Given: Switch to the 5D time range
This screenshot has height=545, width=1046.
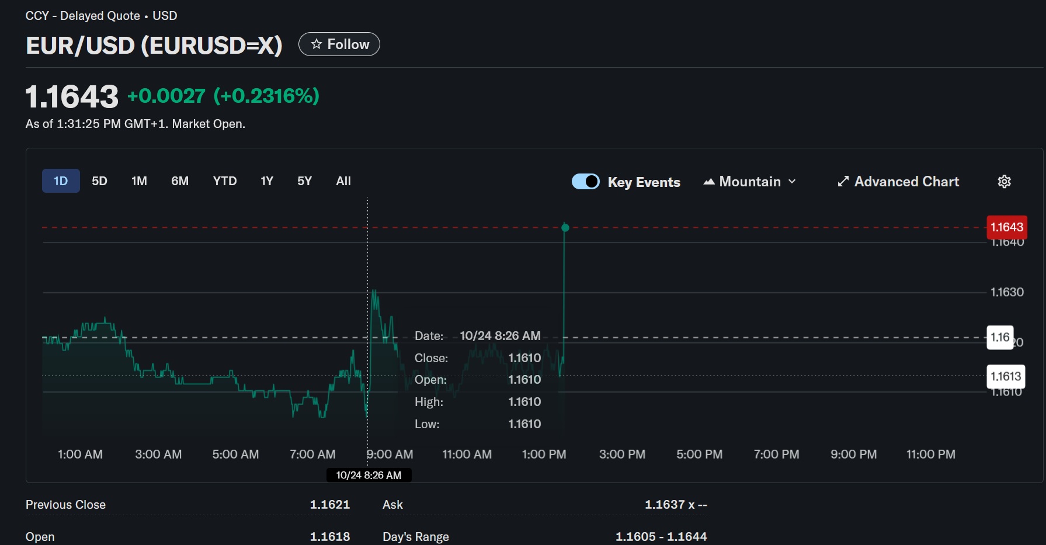Looking at the screenshot, I should click(x=99, y=181).
